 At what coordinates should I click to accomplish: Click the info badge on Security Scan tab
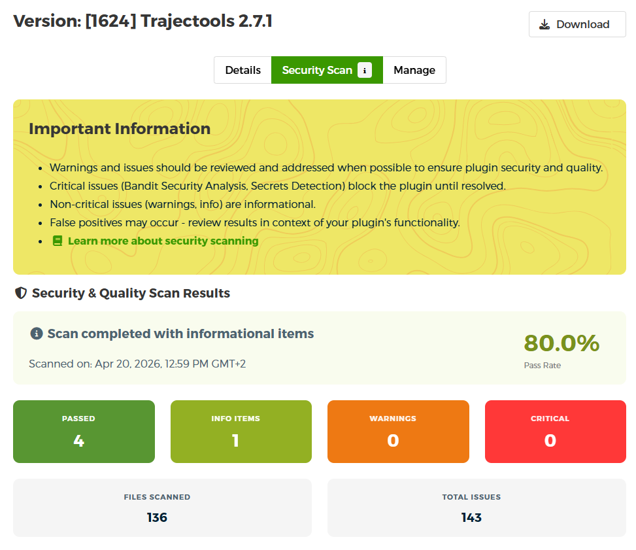[365, 70]
